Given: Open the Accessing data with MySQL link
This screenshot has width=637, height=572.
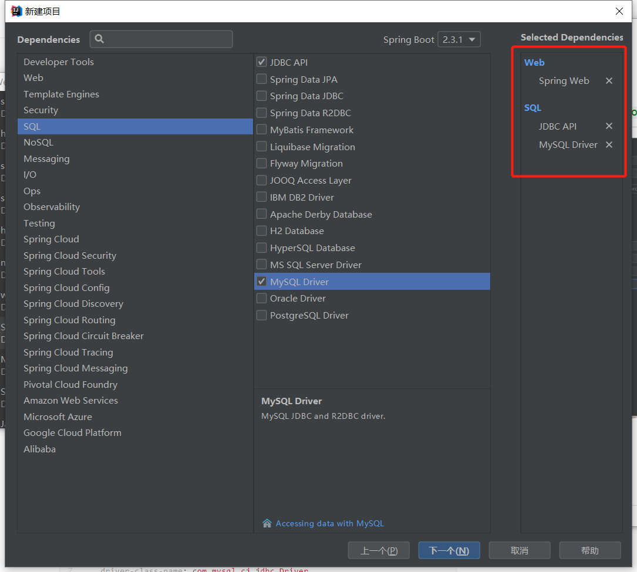Looking at the screenshot, I should tap(329, 523).
